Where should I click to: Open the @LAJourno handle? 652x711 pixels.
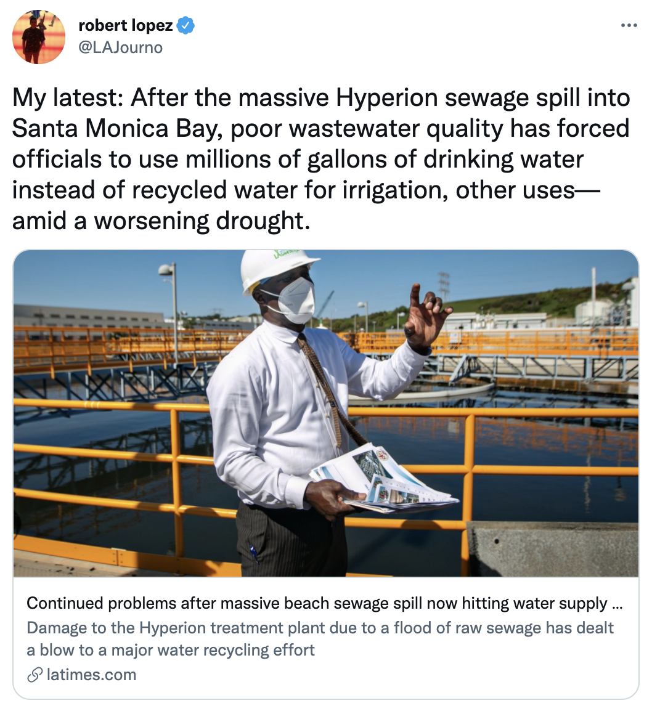(121, 47)
